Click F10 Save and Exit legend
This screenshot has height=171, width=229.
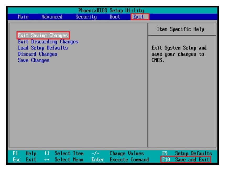click(186, 160)
